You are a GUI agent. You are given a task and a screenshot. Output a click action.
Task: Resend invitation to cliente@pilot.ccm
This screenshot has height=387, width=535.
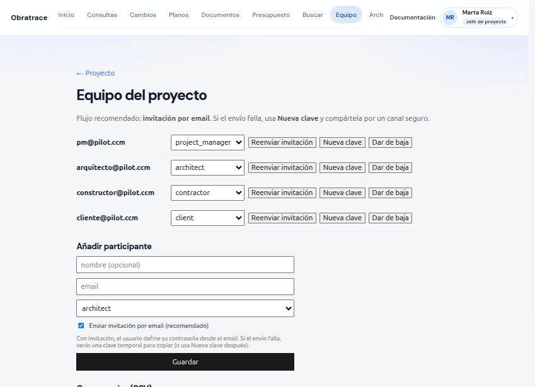pos(282,218)
